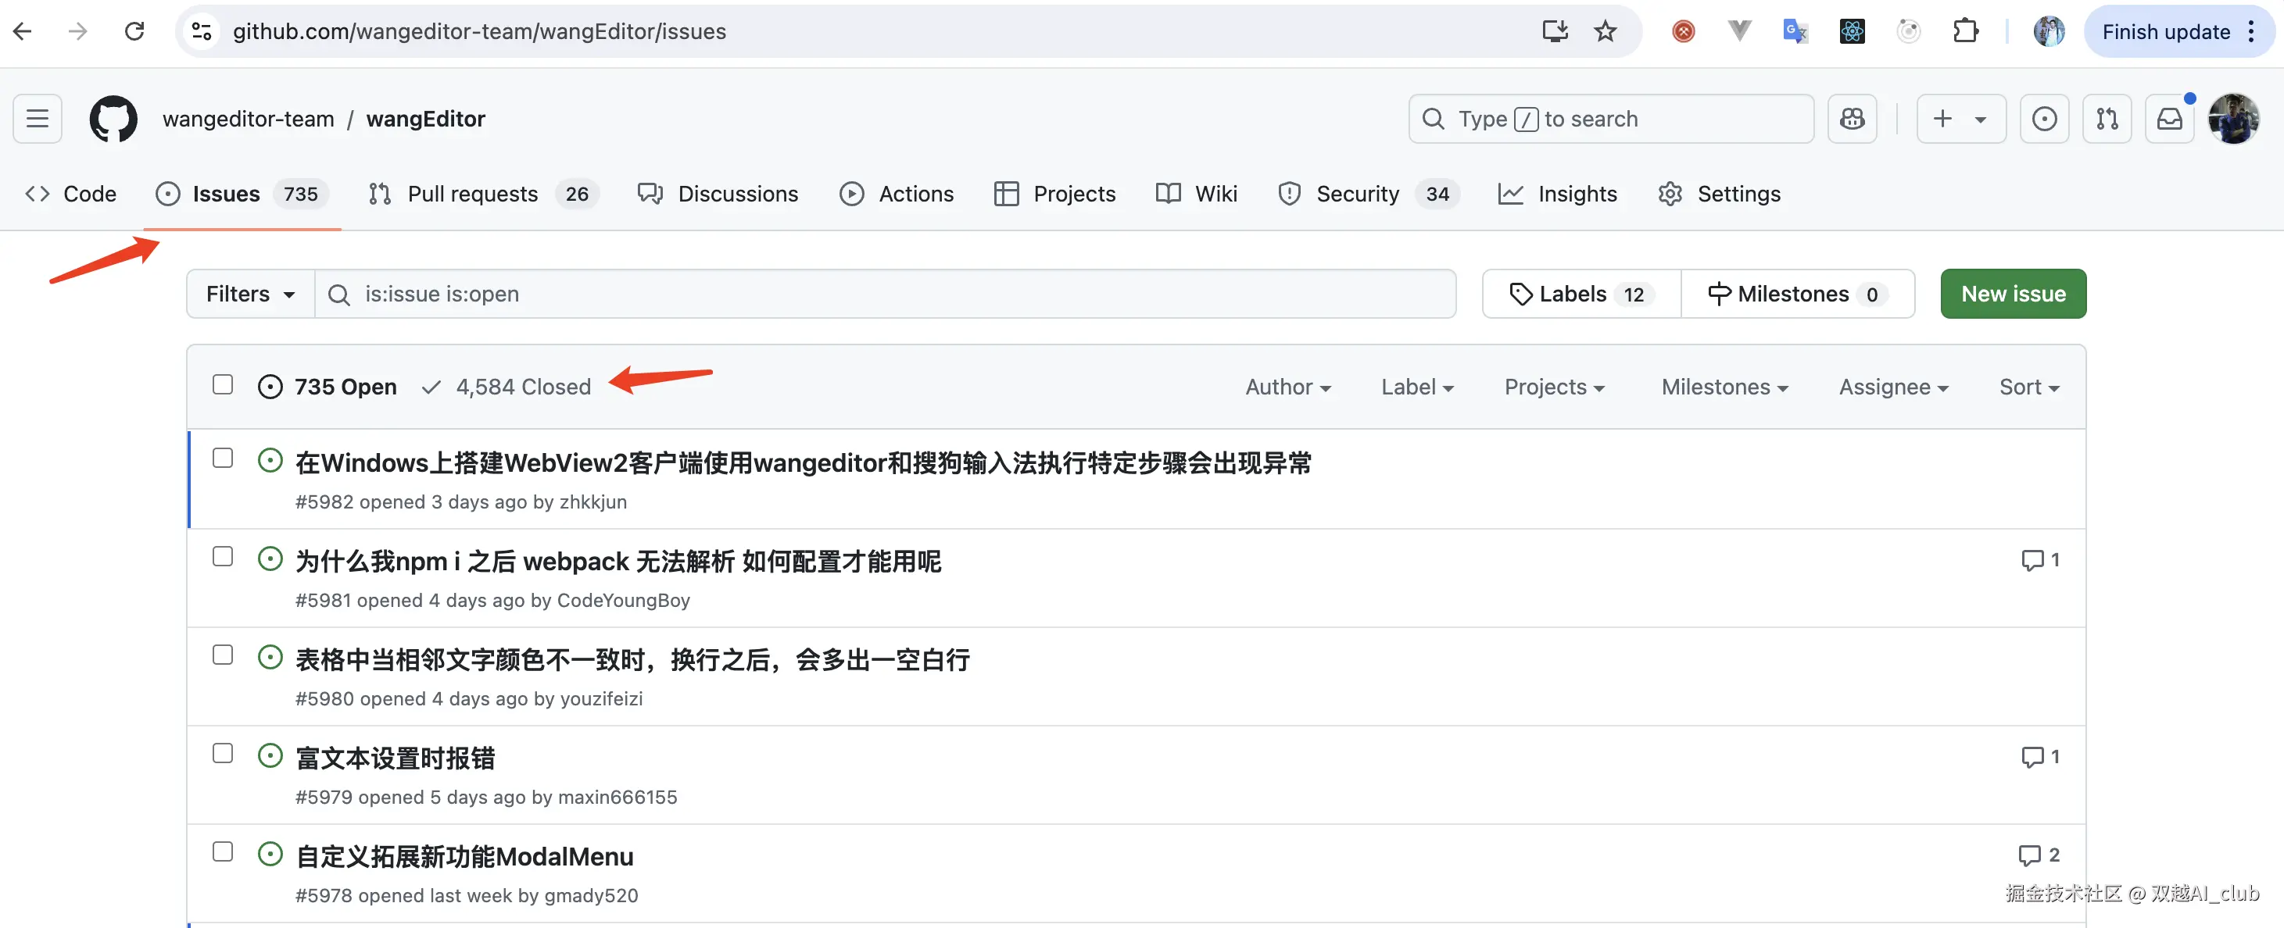Create new item with plus button
Viewport: 2284px width, 928px height.
coord(1942,119)
